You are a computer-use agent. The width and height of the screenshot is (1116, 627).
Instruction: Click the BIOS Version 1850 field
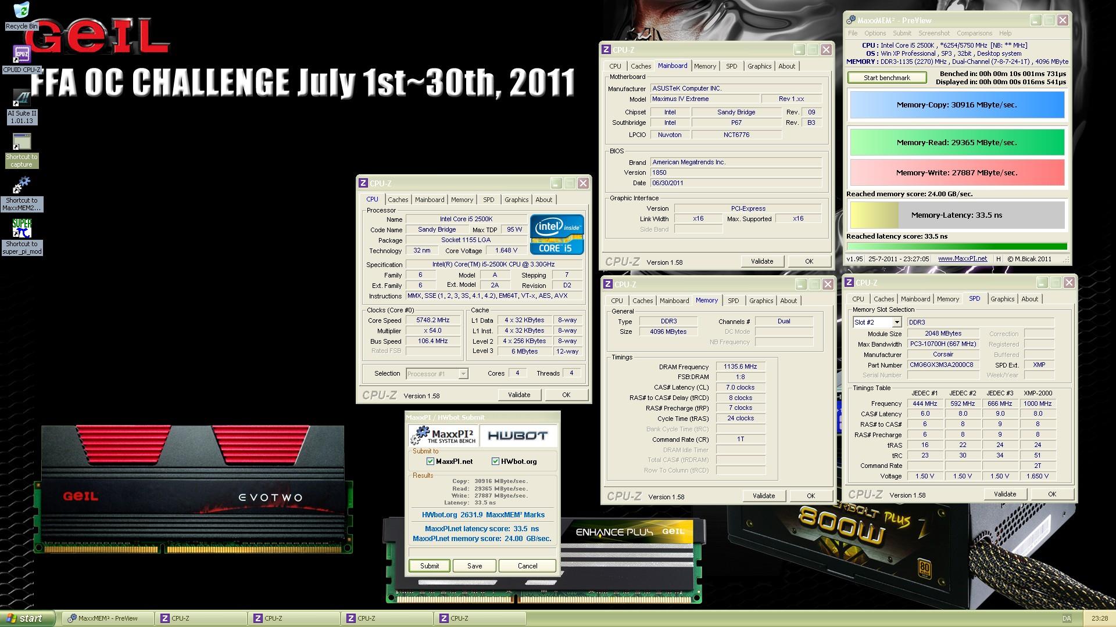(x=736, y=173)
